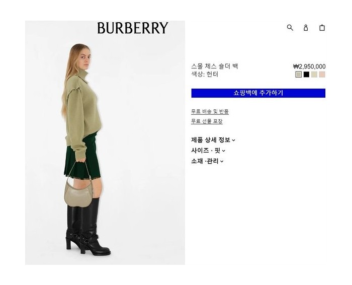352x285 pixels.
Task: Select the black color swatch
Action: click(x=306, y=75)
